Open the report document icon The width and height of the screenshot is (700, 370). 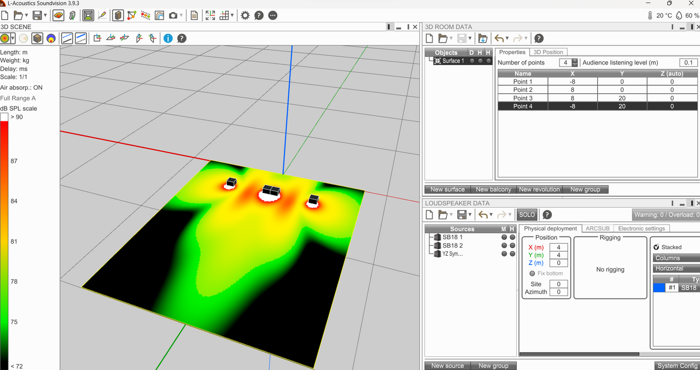pos(194,15)
